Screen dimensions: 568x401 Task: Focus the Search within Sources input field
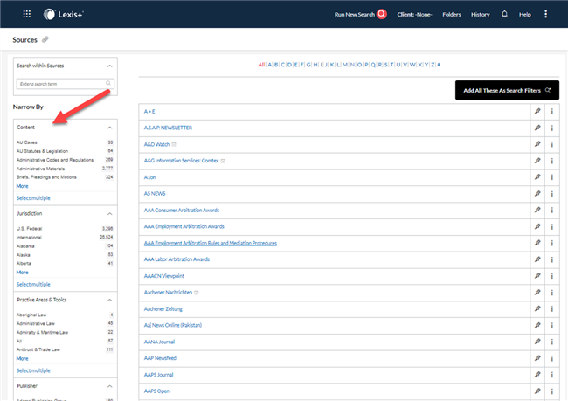[x=66, y=84]
